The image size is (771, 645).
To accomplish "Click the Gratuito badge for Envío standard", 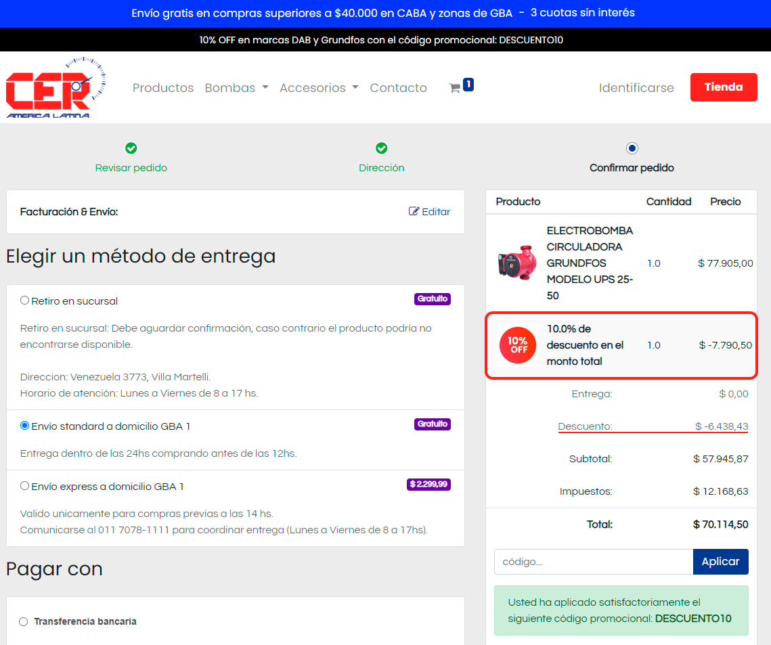I will [x=433, y=424].
